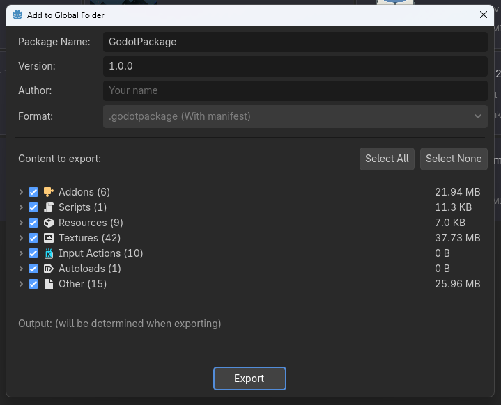Expand the Addons tree row
The image size is (501, 405).
[x=21, y=192]
